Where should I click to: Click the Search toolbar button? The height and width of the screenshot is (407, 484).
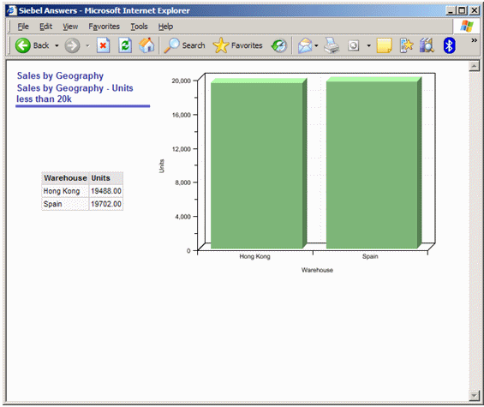184,45
